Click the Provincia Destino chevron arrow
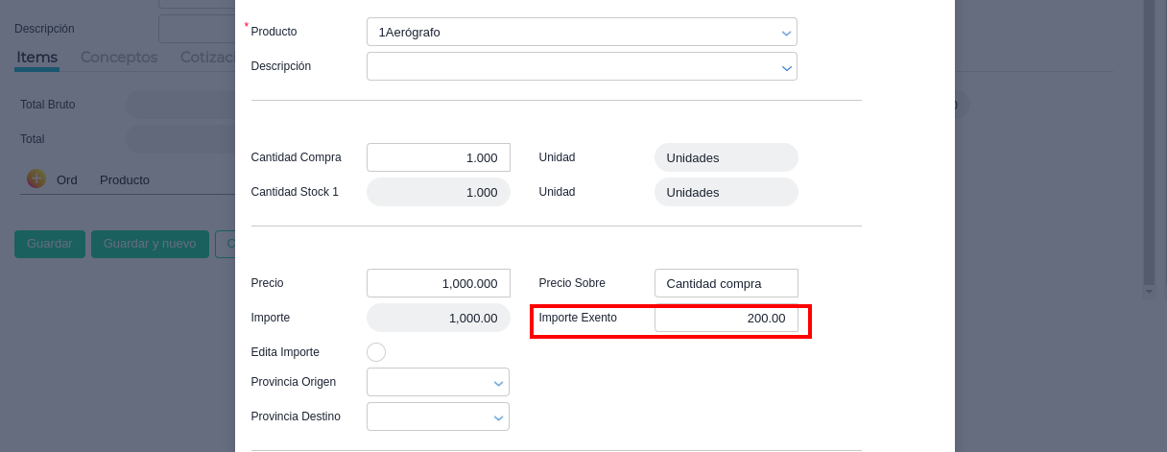The image size is (1167, 452). (498, 417)
